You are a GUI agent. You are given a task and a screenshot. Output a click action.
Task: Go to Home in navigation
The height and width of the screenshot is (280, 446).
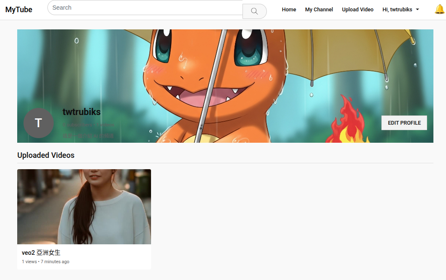(x=289, y=9)
